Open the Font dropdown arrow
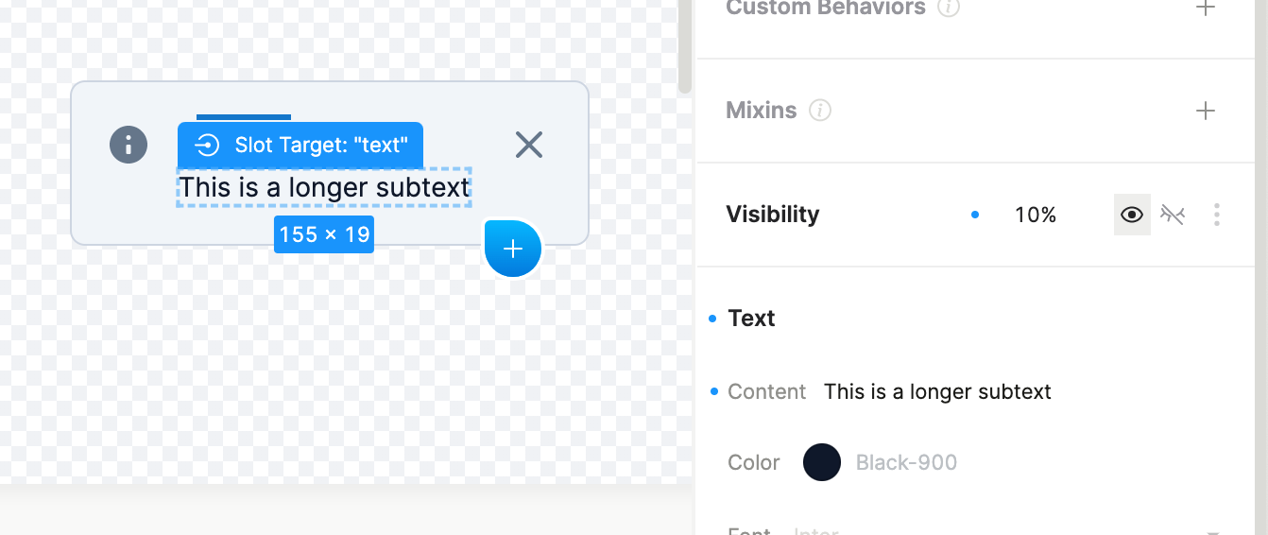 (1212, 531)
